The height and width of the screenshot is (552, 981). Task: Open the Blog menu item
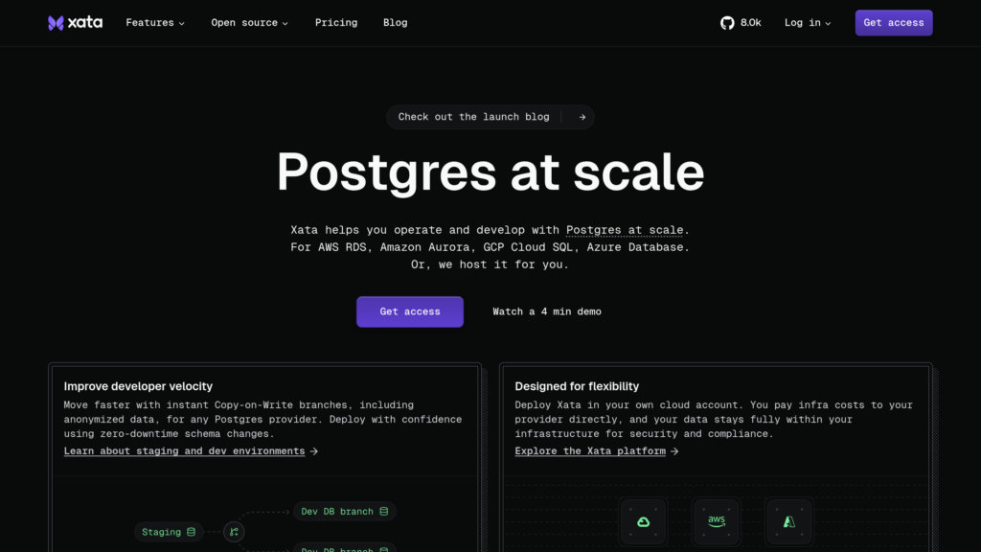(x=395, y=23)
